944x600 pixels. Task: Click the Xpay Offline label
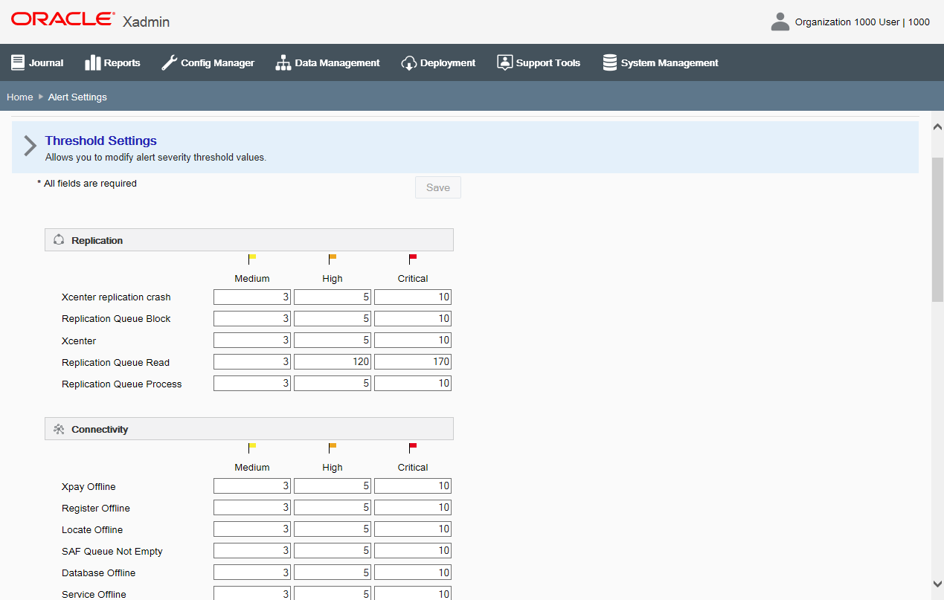point(89,487)
